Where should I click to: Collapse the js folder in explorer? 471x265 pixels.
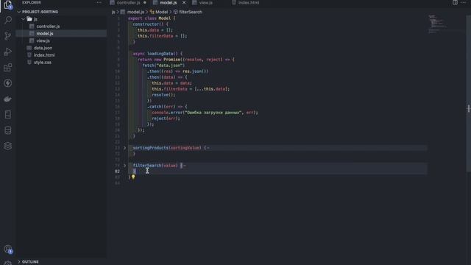click(x=23, y=19)
